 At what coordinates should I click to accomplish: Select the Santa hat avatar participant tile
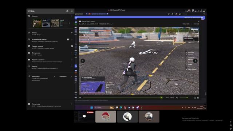coord(106,116)
